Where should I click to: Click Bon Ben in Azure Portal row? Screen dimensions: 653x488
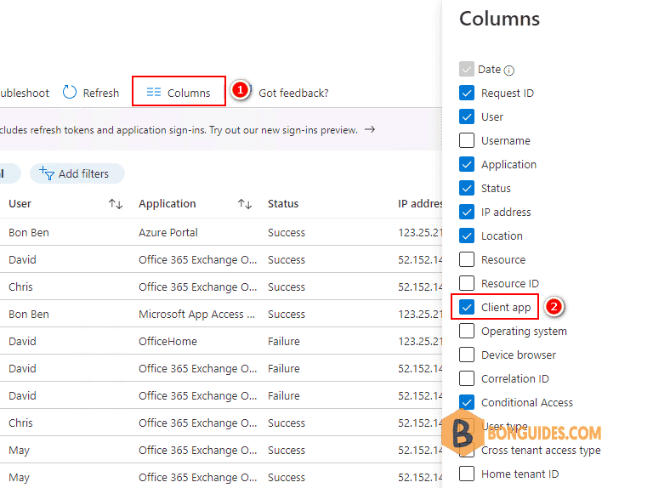tap(29, 232)
